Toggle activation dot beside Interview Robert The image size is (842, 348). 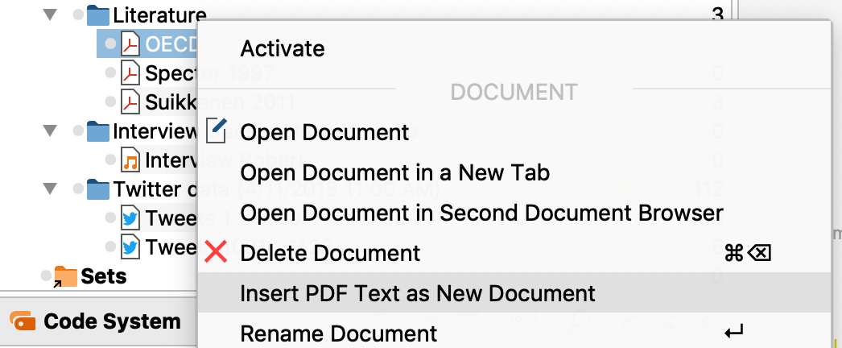(110, 159)
